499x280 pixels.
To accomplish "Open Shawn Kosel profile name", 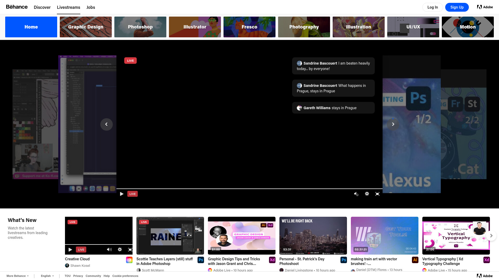I will 80,265.
